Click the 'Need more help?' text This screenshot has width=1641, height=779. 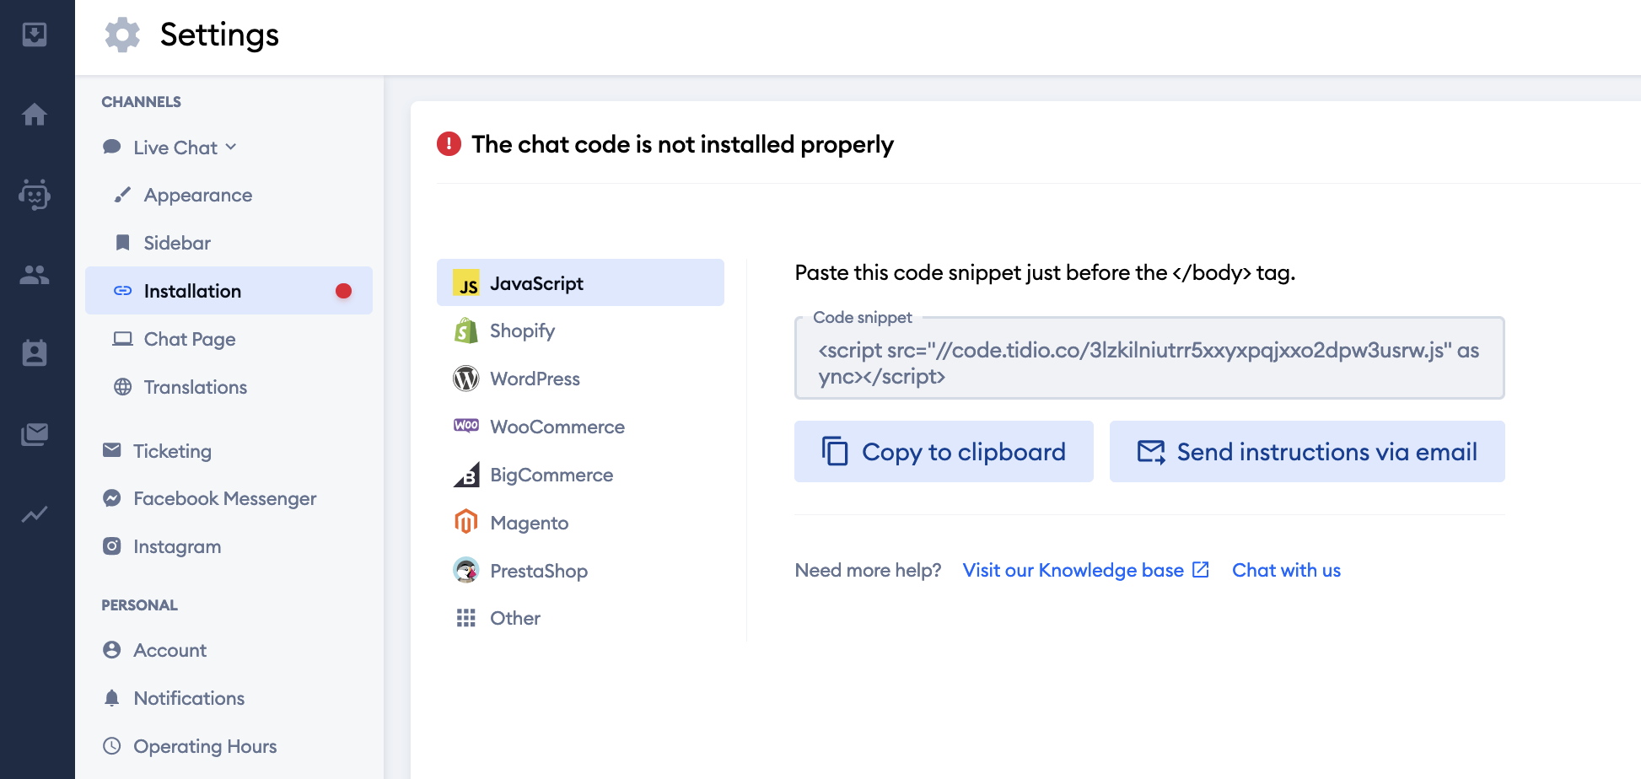868,570
